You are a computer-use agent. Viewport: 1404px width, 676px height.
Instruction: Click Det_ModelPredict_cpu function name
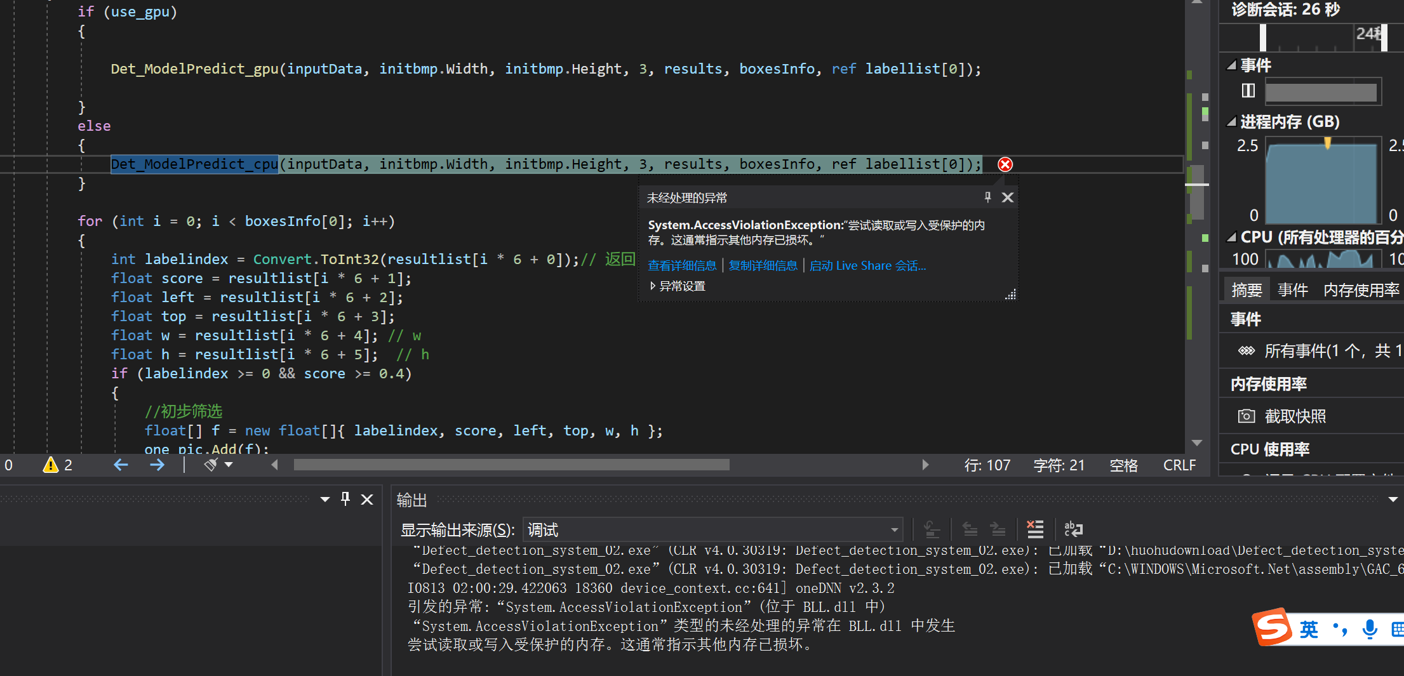(x=194, y=164)
